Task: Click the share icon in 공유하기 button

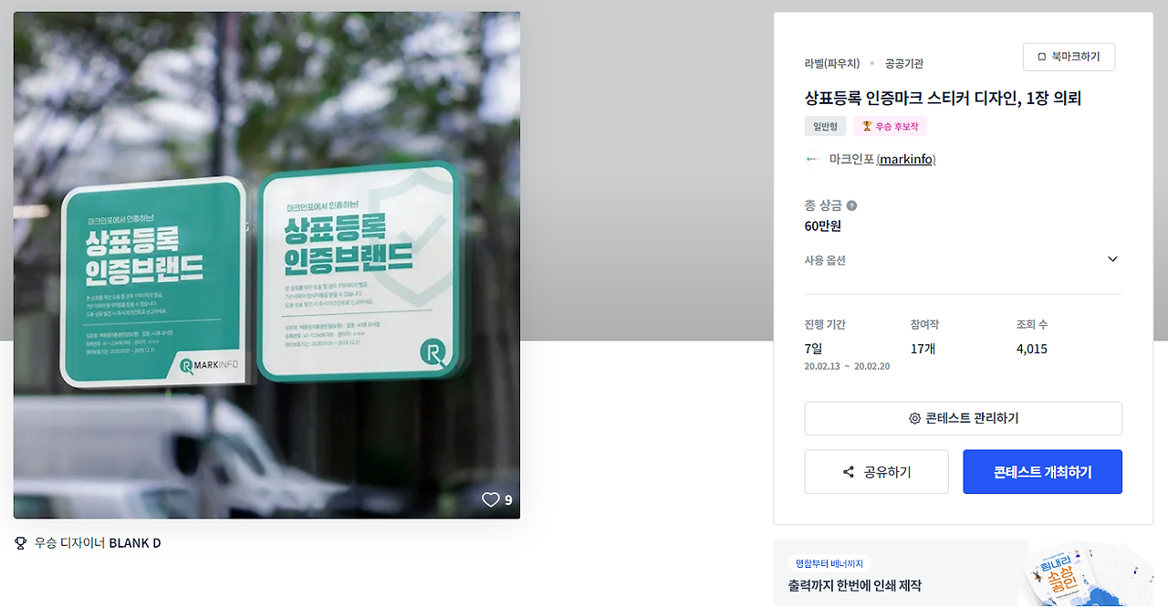Action: click(849, 472)
